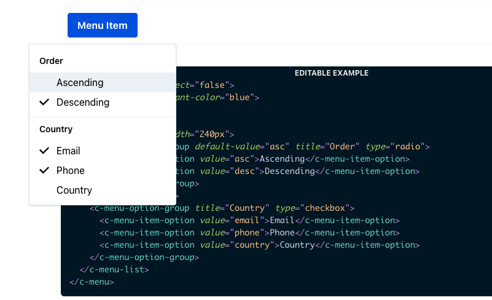This screenshot has height=300, width=492.
Task: Click the closing c-menu-list tag in code
Action: point(114,269)
